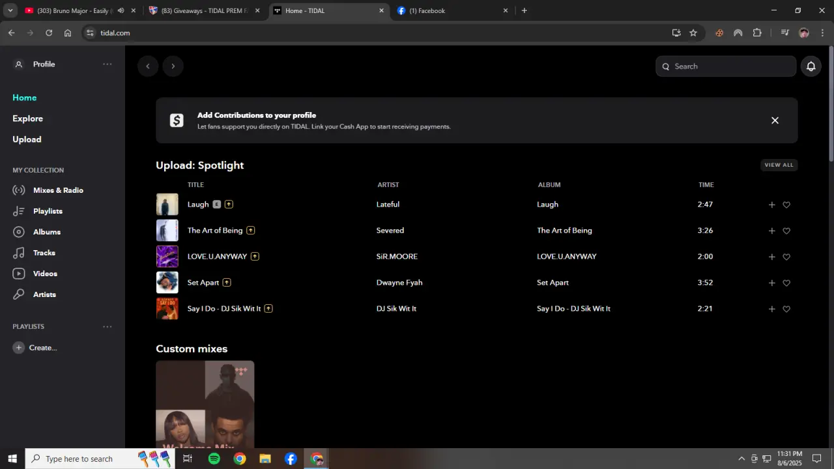Add The Art of Being to playlist
The image size is (834, 469).
772,231
